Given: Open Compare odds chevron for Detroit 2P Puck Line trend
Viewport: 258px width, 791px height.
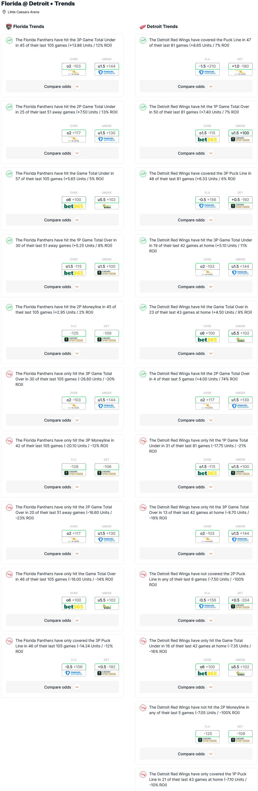Looking at the screenshot, I should [211, 620].
